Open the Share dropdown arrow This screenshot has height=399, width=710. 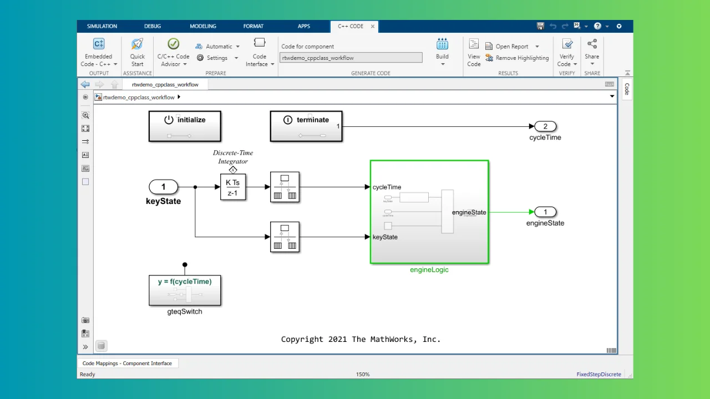[x=592, y=64]
